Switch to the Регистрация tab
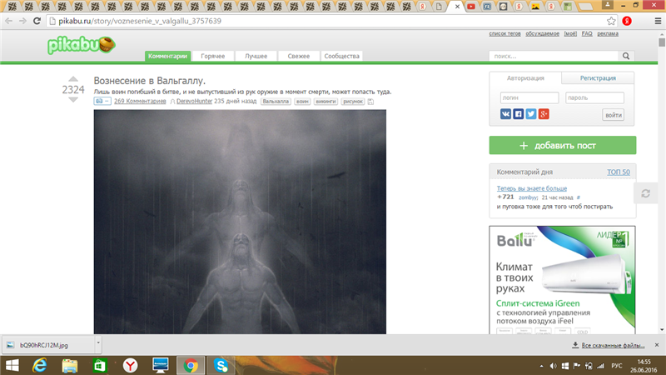The height and width of the screenshot is (375, 666). pos(599,78)
